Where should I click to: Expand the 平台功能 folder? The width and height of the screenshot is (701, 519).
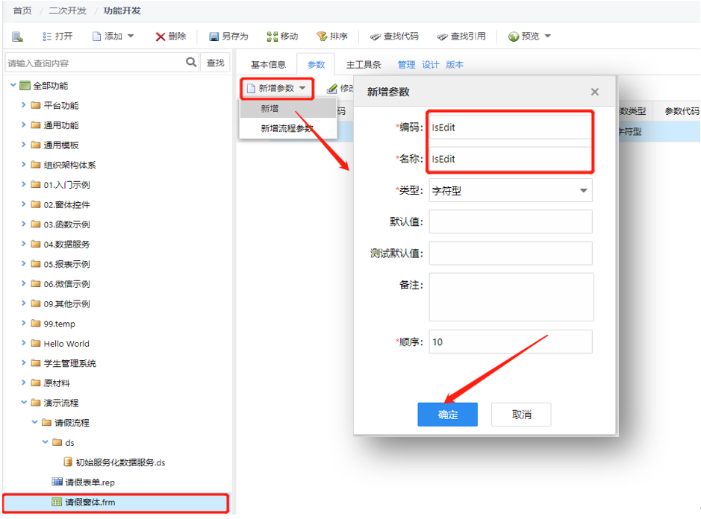(x=24, y=105)
